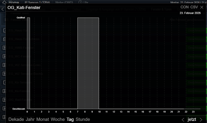This screenshot has height=123, width=207.
Task: Click the back chevron on left edge
Action: 2,9
